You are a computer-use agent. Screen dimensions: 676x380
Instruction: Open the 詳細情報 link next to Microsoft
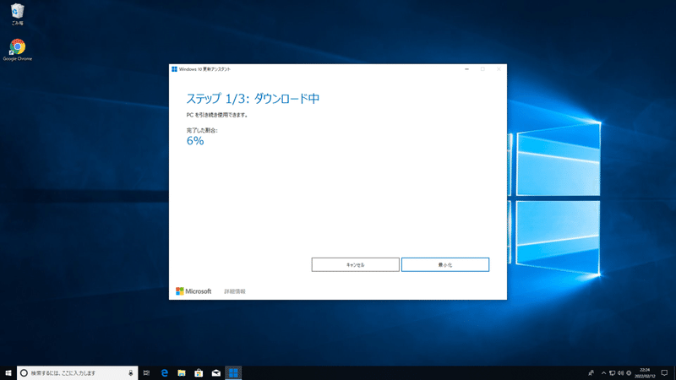tap(235, 291)
